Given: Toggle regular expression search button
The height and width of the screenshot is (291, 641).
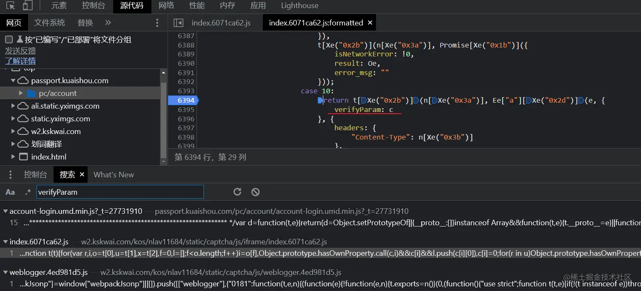Looking at the screenshot, I should (x=28, y=192).
